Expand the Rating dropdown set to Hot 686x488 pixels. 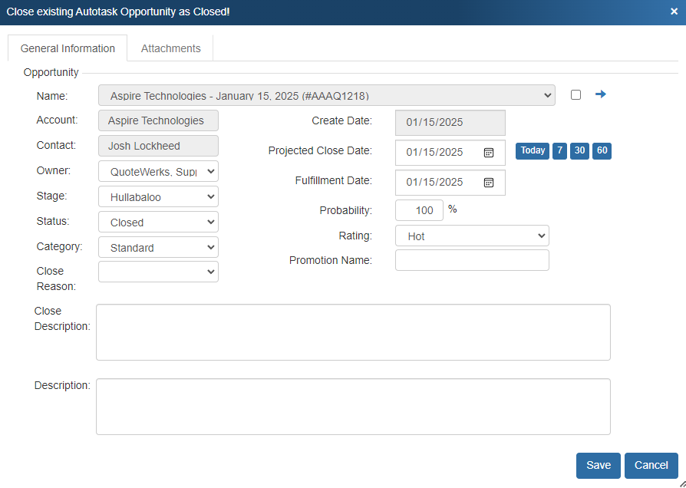[472, 236]
